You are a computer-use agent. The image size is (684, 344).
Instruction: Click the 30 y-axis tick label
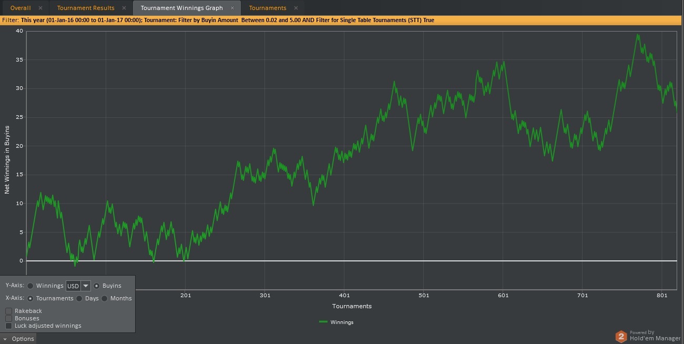tap(19, 88)
